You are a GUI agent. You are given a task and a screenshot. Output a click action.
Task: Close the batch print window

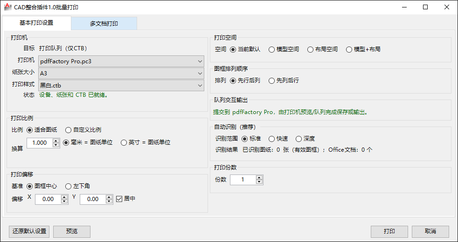click(447, 7)
